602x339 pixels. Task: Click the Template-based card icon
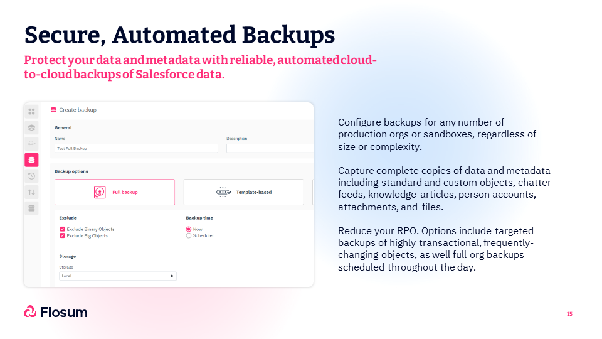[223, 192]
